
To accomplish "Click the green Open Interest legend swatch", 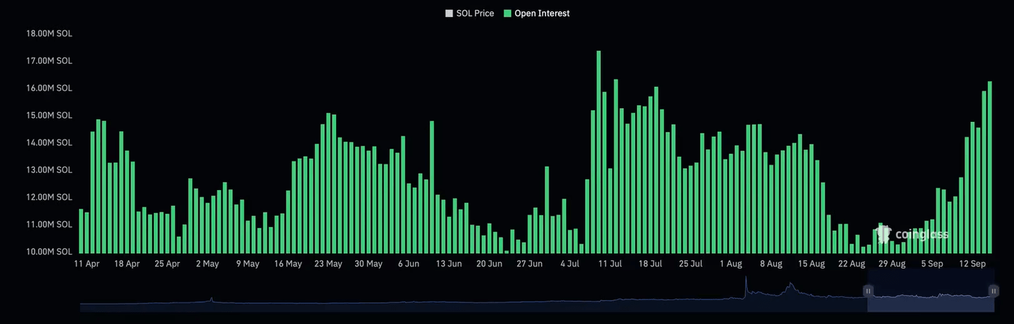I will point(508,13).
